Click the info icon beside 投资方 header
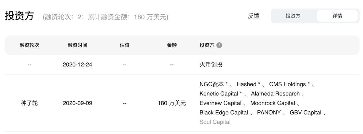The width and height of the screenshot is (363, 134). click(219, 45)
